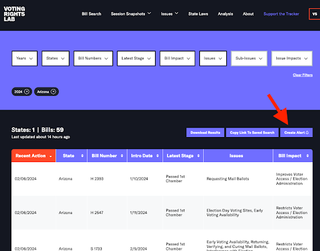Click Clear Filters link

click(x=302, y=75)
